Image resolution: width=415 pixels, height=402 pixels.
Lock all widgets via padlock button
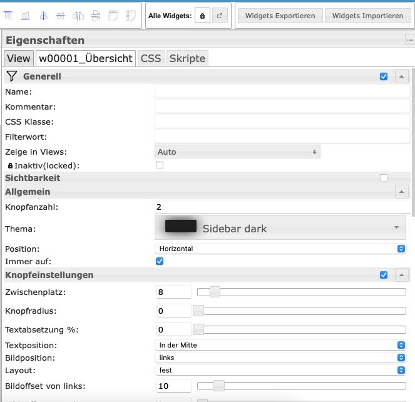[202, 16]
